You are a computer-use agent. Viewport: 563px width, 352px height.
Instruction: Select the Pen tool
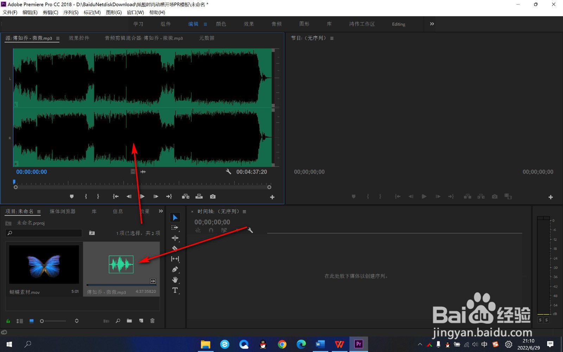click(175, 269)
